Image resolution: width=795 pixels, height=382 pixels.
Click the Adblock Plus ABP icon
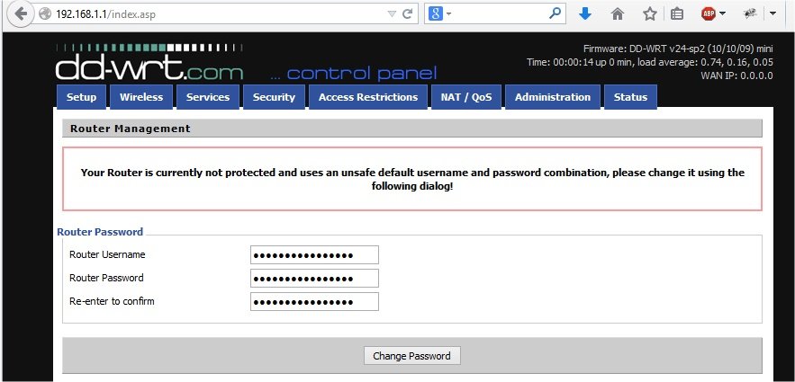[x=709, y=14]
